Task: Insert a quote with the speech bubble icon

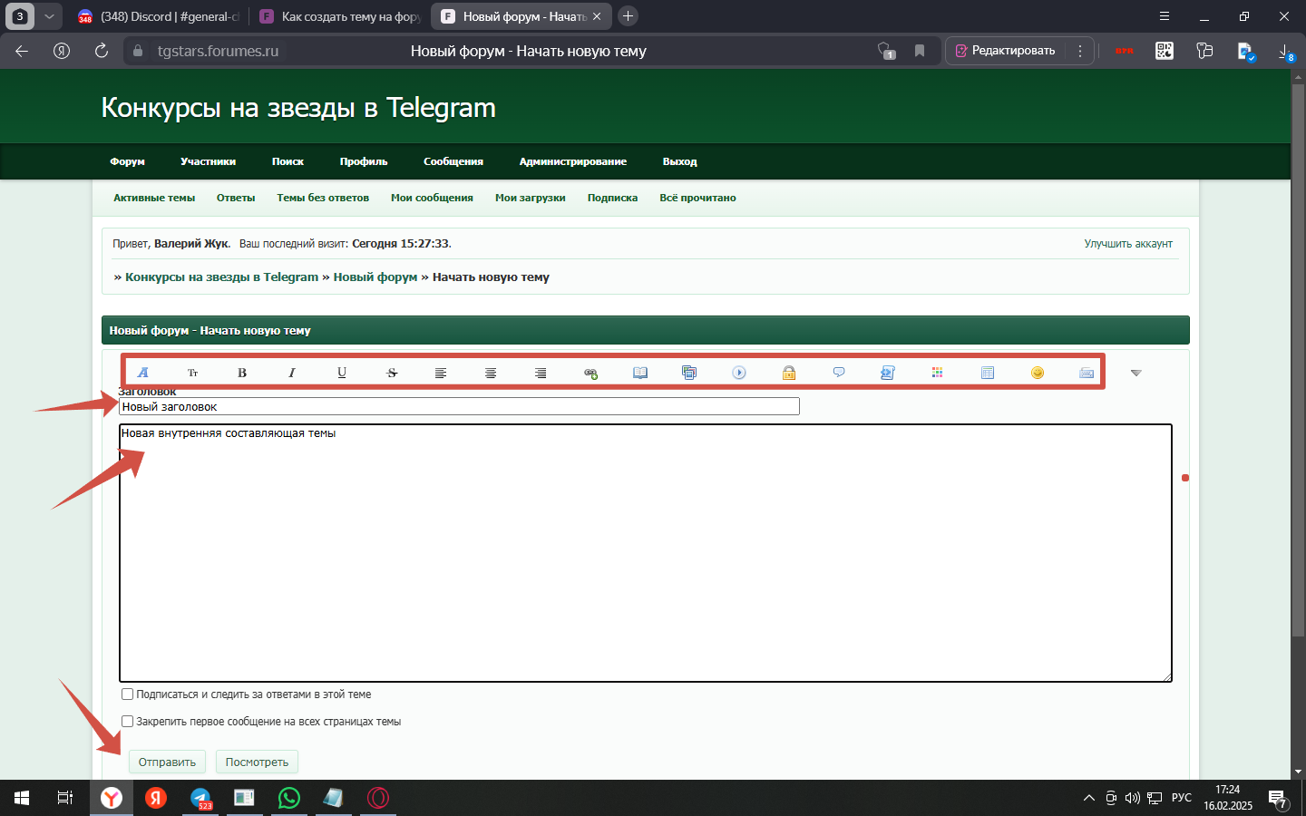Action: coord(839,373)
